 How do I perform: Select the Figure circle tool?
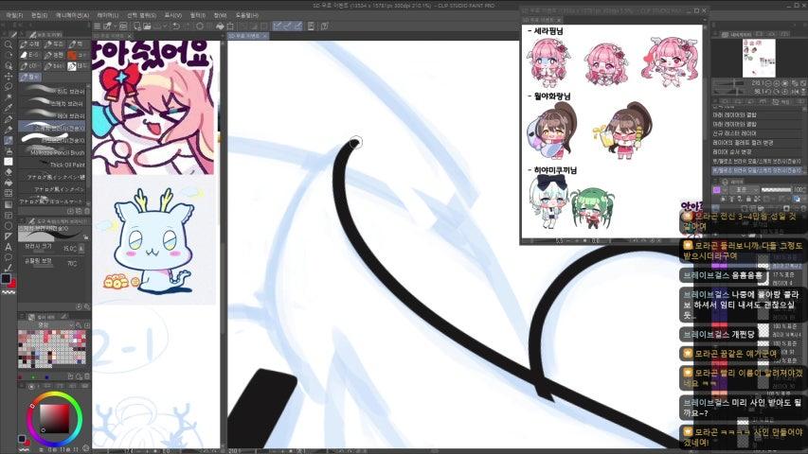9,225
